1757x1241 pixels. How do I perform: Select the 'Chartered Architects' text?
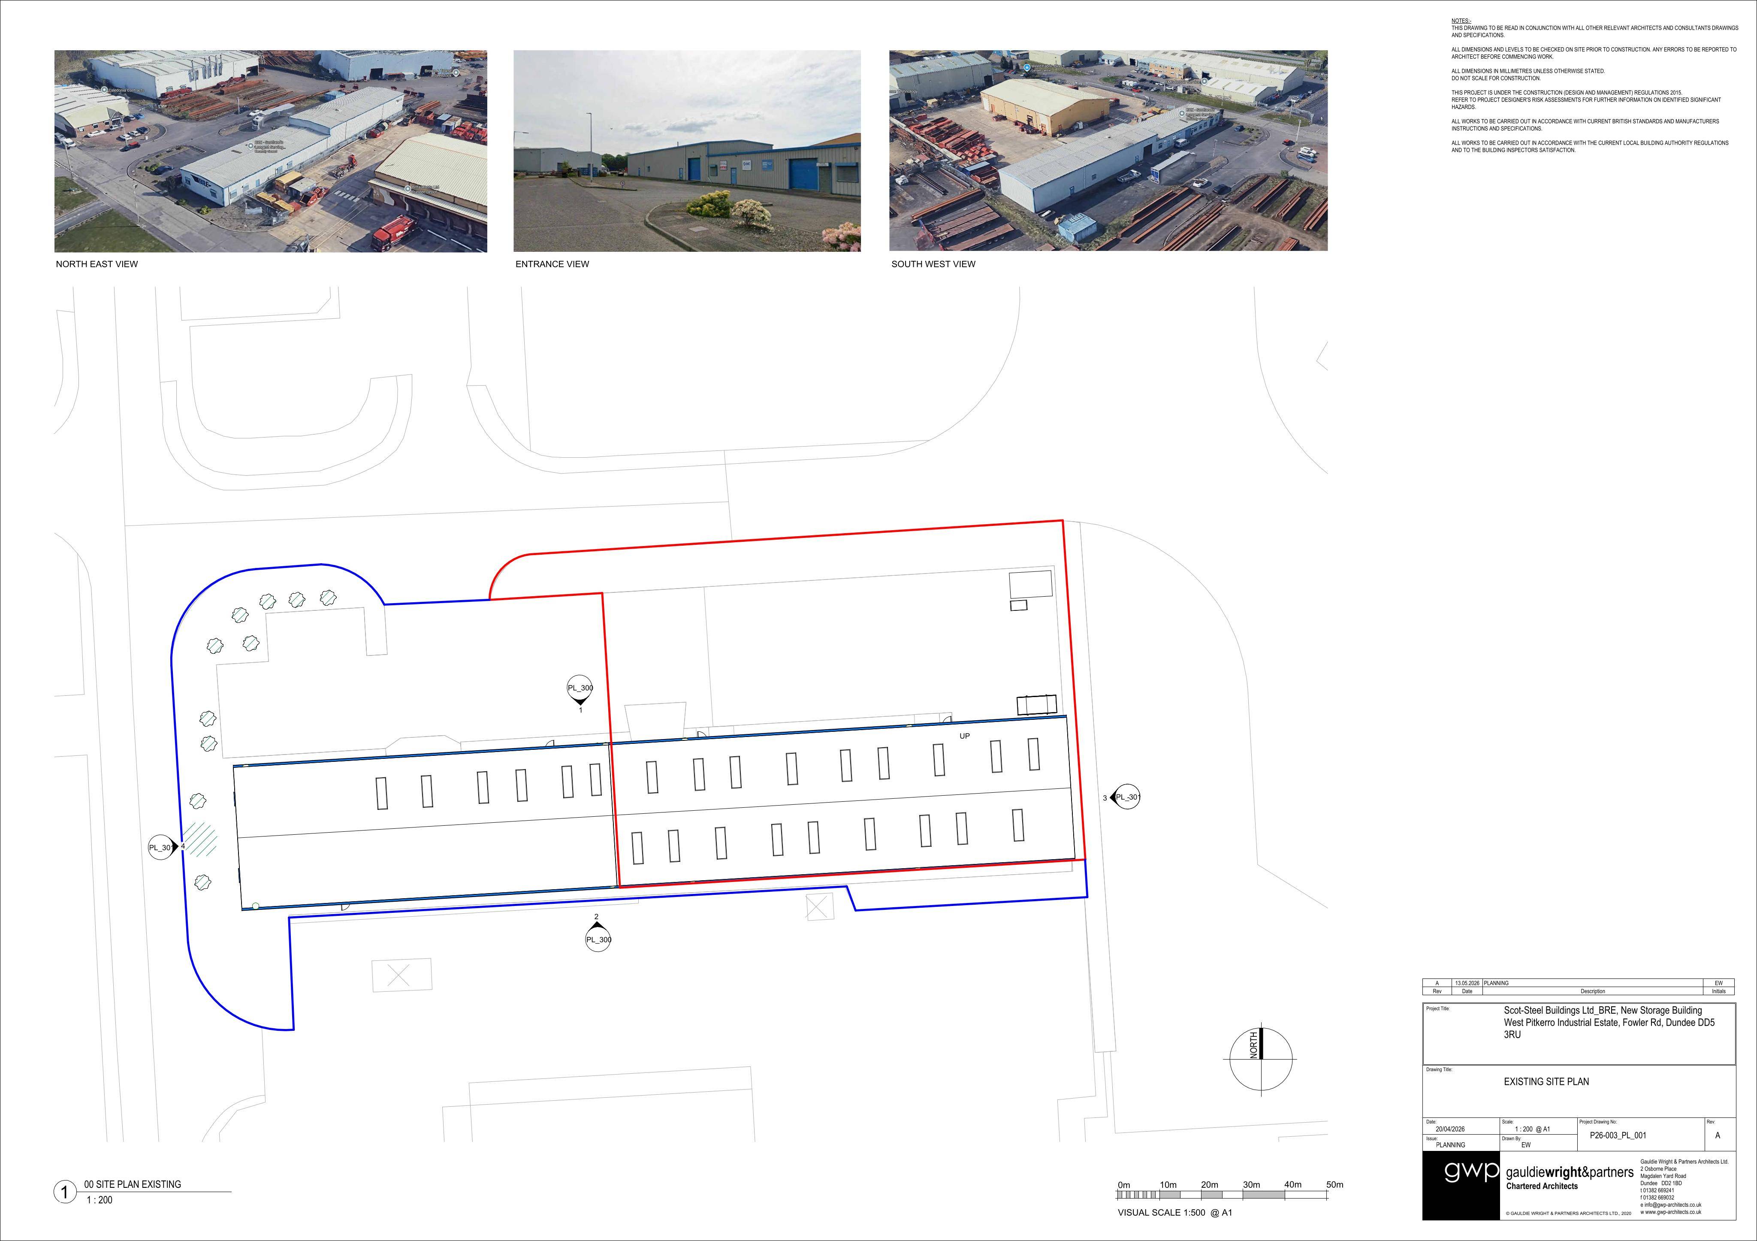pyautogui.click(x=1541, y=1186)
